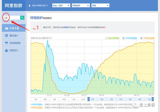The height and width of the screenshot is (112, 160).
Task: Toggle 淘宝采购指数 checkbox
Action: pos(106,38)
